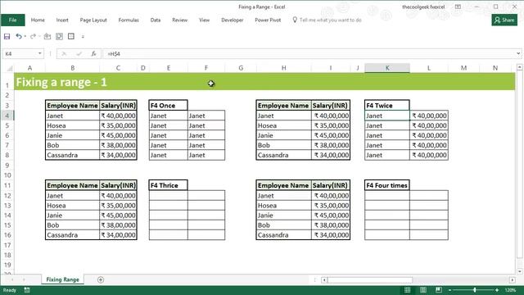The height and width of the screenshot is (295, 524).
Task: Click horizontal scrollbar right arrow
Action: pyautogui.click(x=513, y=279)
